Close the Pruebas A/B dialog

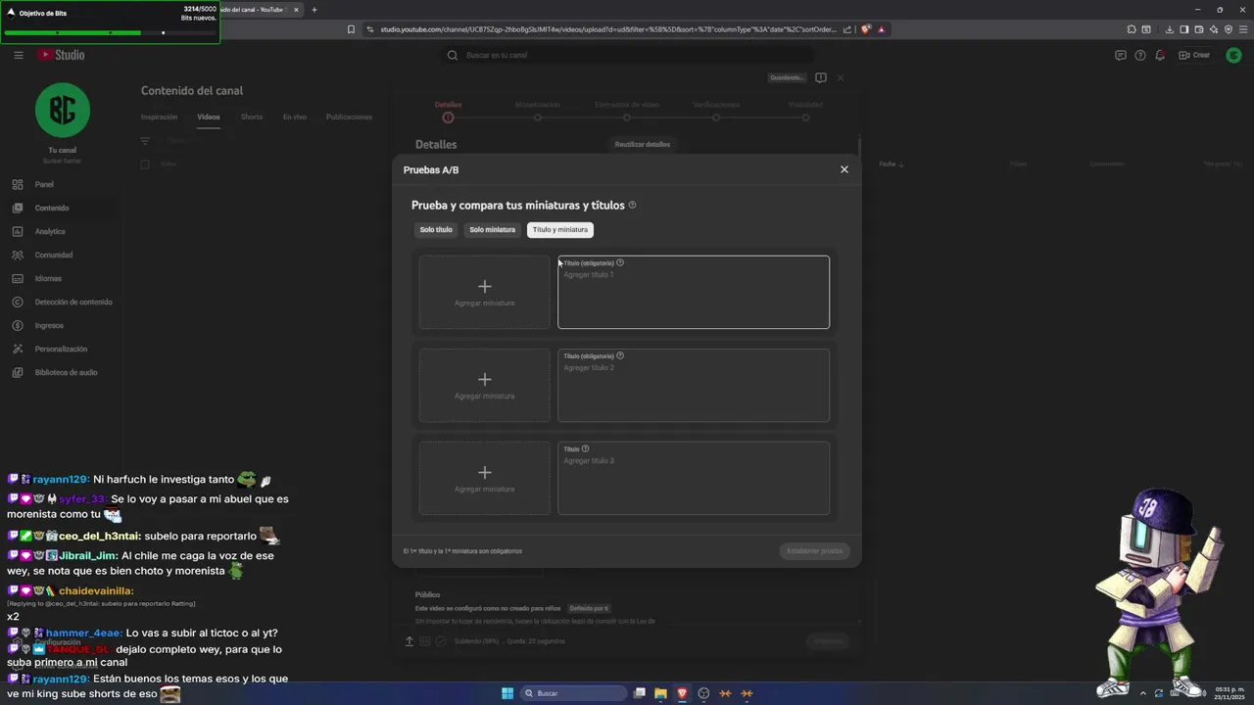point(844,169)
